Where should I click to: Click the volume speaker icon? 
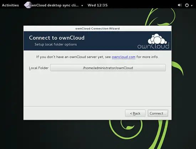coord(180,5)
